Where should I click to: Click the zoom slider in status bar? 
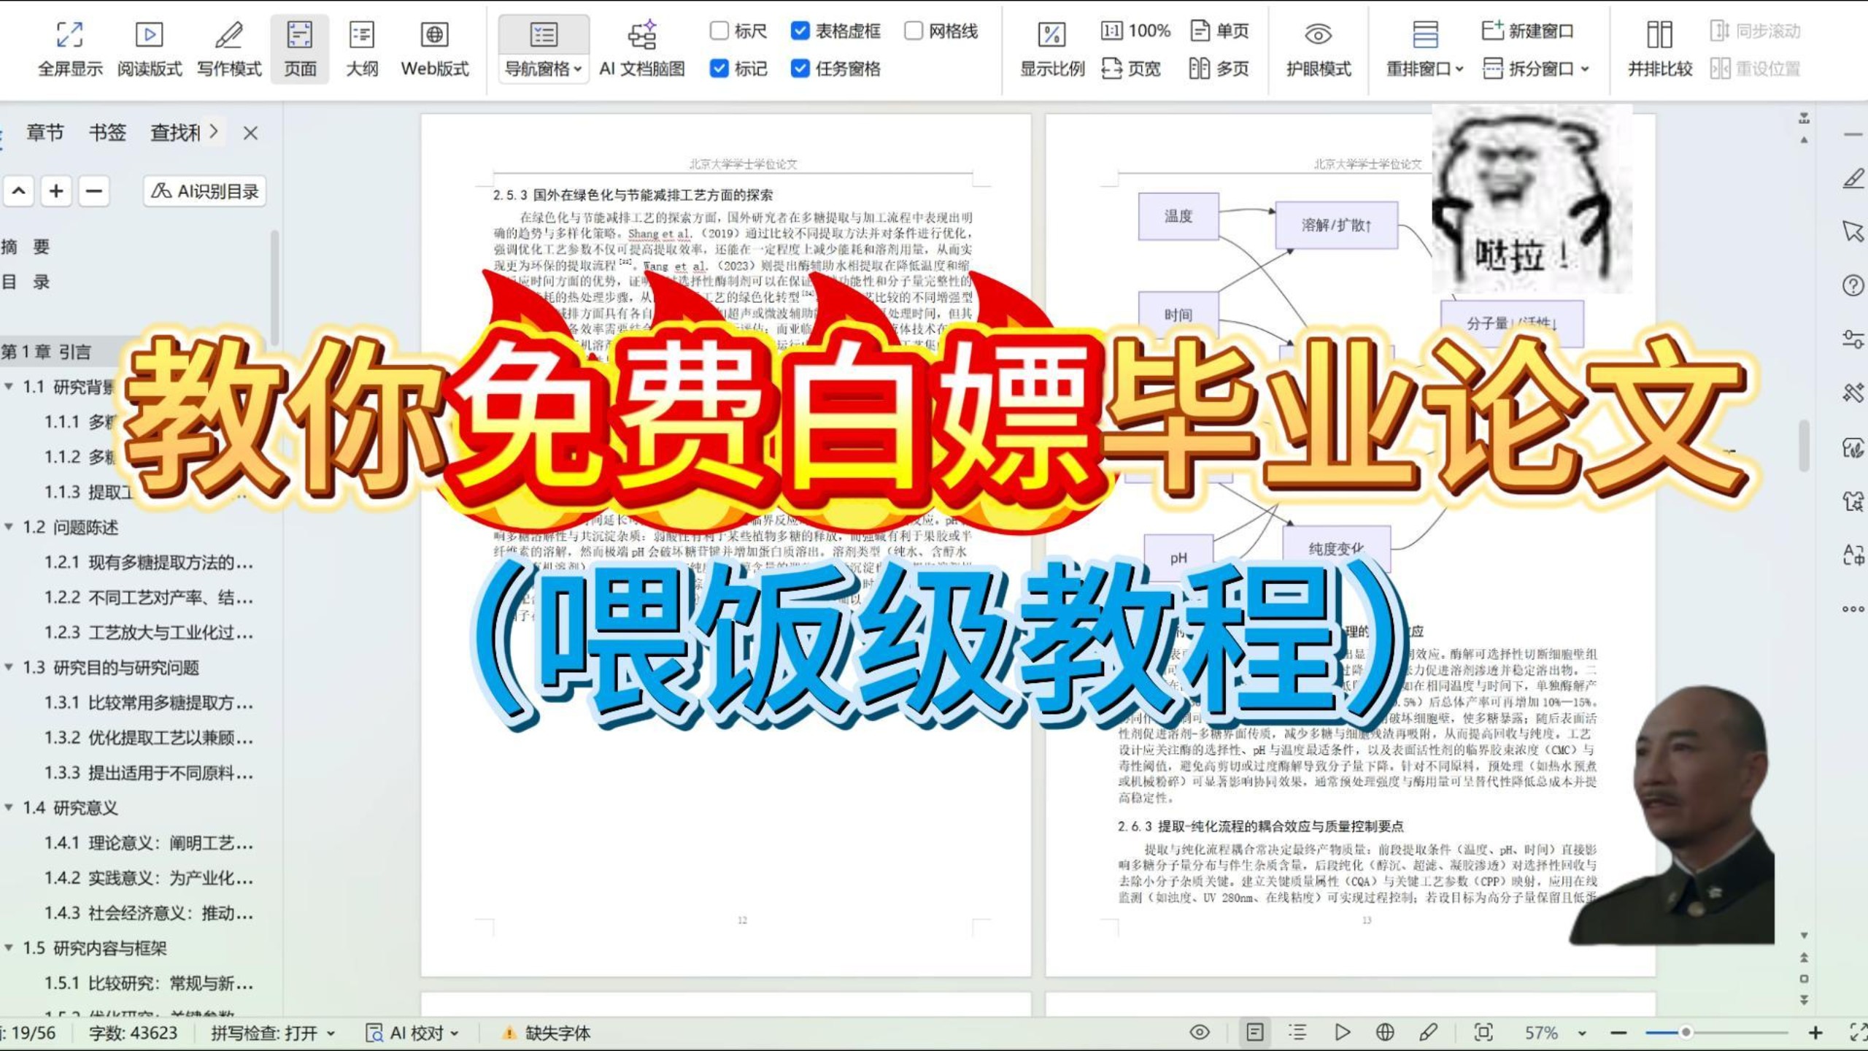click(1686, 1032)
